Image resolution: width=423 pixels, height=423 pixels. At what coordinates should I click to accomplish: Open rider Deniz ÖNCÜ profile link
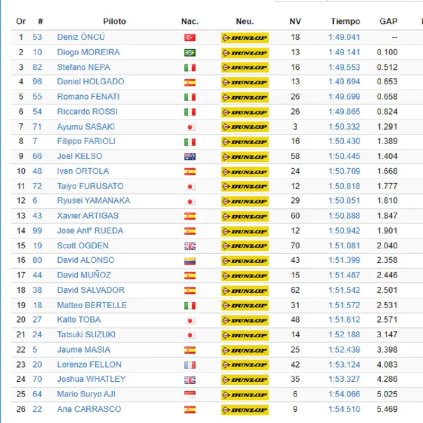click(81, 37)
